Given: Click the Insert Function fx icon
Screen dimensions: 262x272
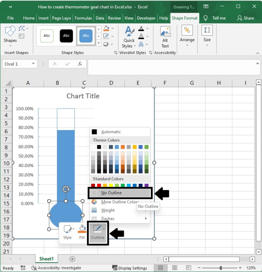Looking at the screenshot, I should 80,64.
